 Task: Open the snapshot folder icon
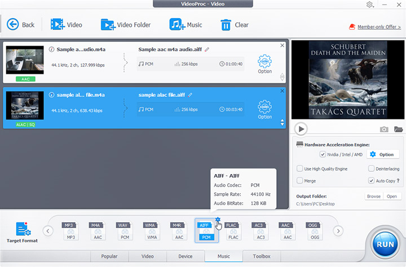tap(398, 129)
